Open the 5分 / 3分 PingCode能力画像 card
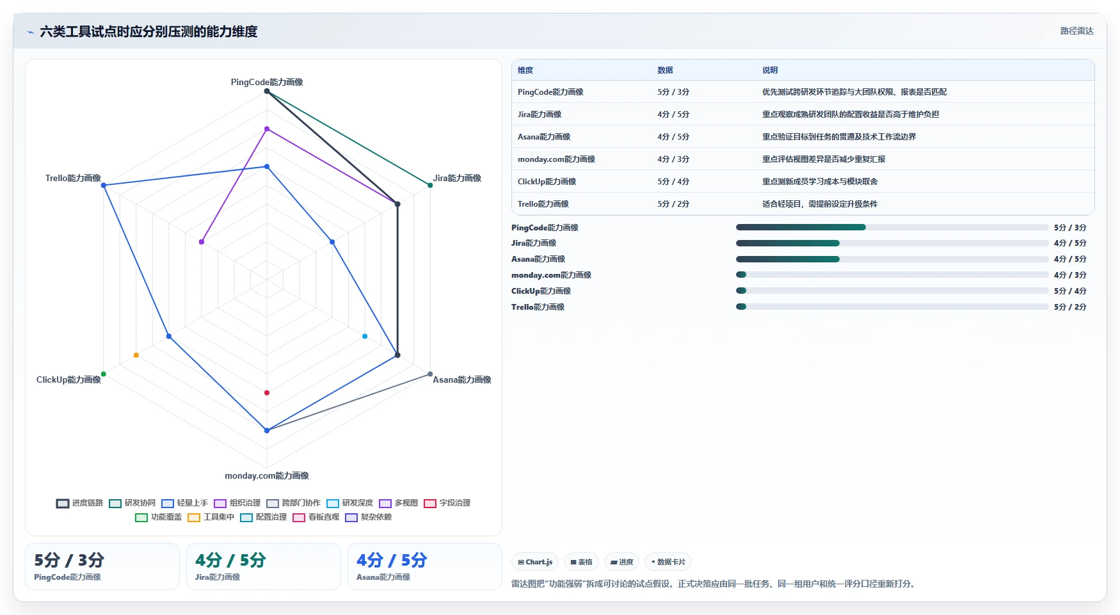The image size is (1120, 615). (102, 566)
